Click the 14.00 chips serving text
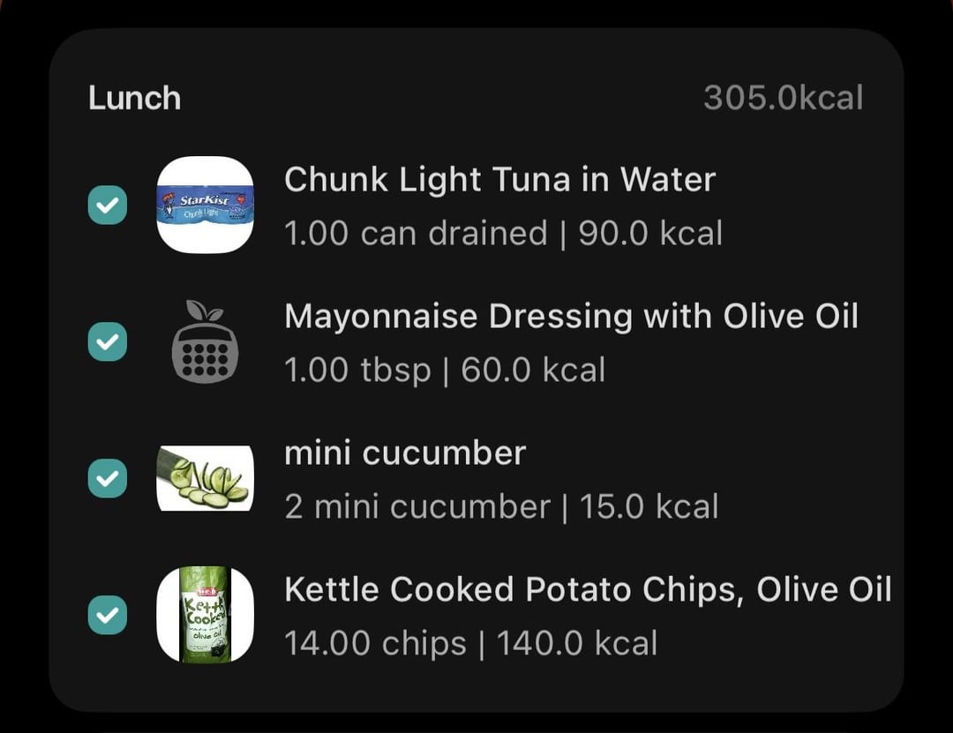953x733 pixels. click(375, 644)
